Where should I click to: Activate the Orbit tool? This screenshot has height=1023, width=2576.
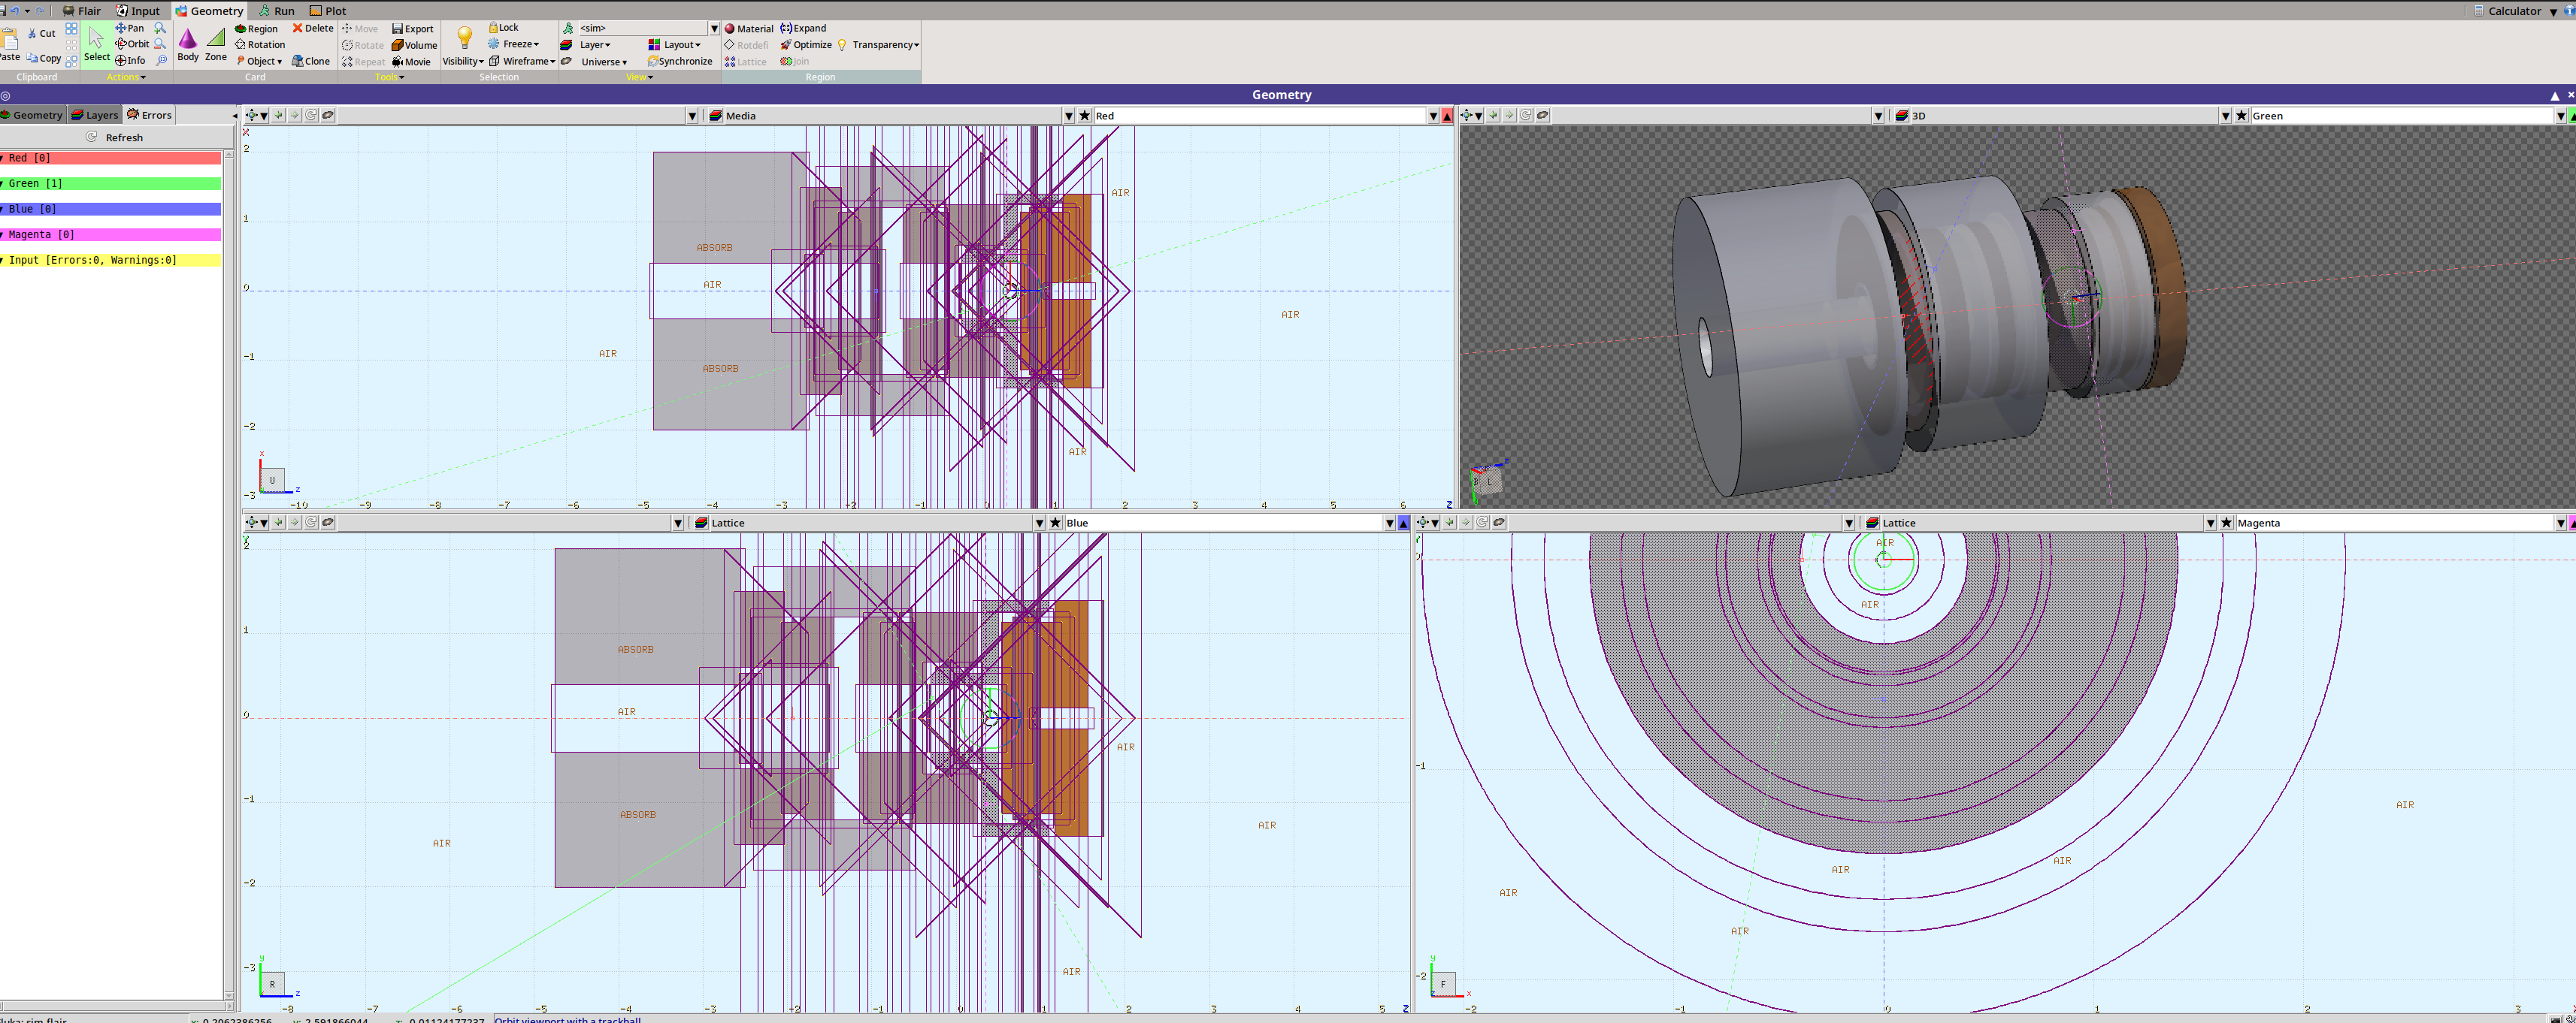[132, 44]
